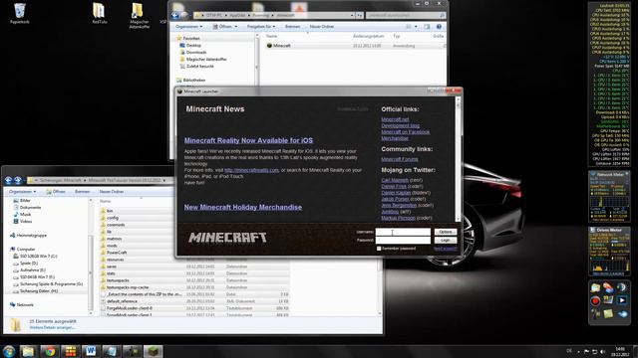Expand the Organisieren menu in the lower Explorer

pos(22,191)
